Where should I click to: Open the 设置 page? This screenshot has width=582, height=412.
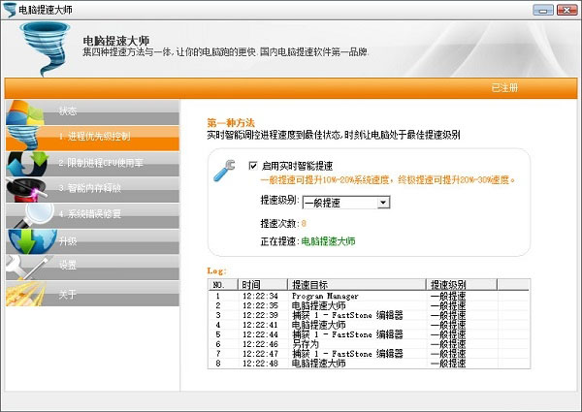point(92,268)
